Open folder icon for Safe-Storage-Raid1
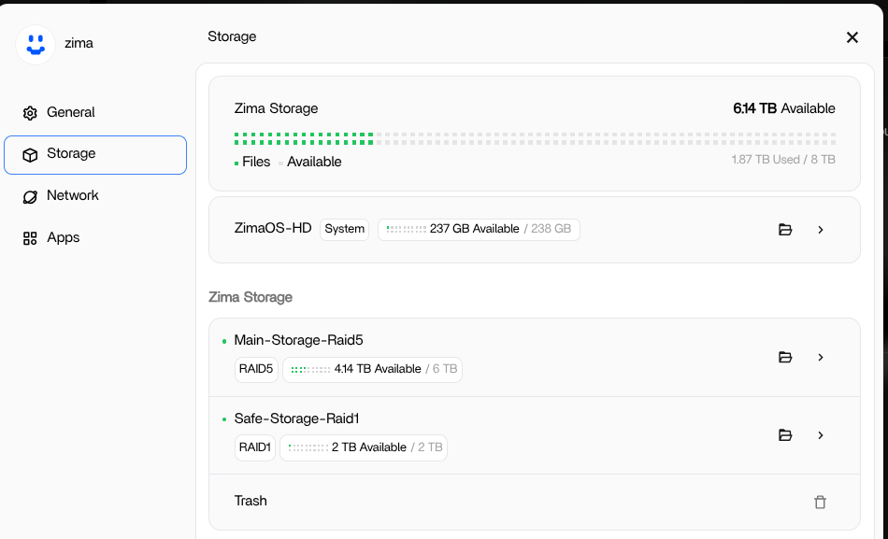 [785, 435]
